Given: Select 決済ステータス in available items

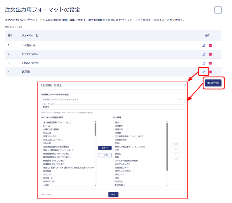Looking at the screenshot, I should (50, 136).
